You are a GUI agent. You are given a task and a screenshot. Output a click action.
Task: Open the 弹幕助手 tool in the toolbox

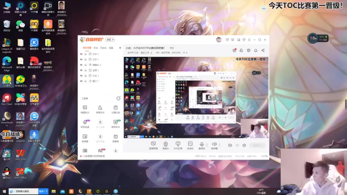point(85,110)
